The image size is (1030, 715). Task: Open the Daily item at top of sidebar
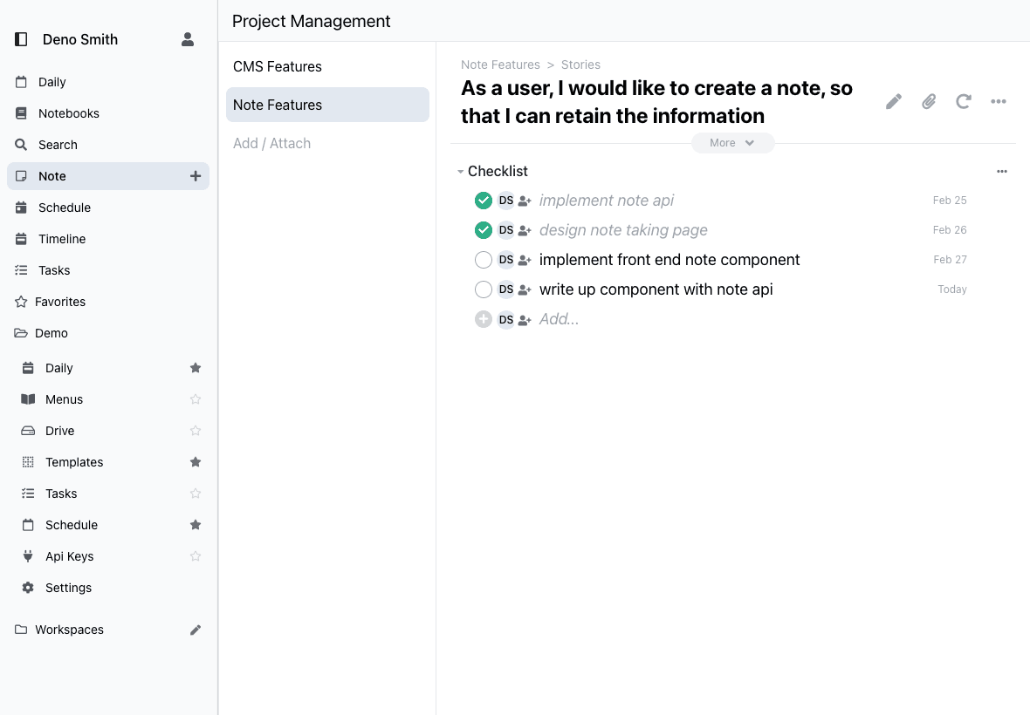pyautogui.click(x=108, y=82)
